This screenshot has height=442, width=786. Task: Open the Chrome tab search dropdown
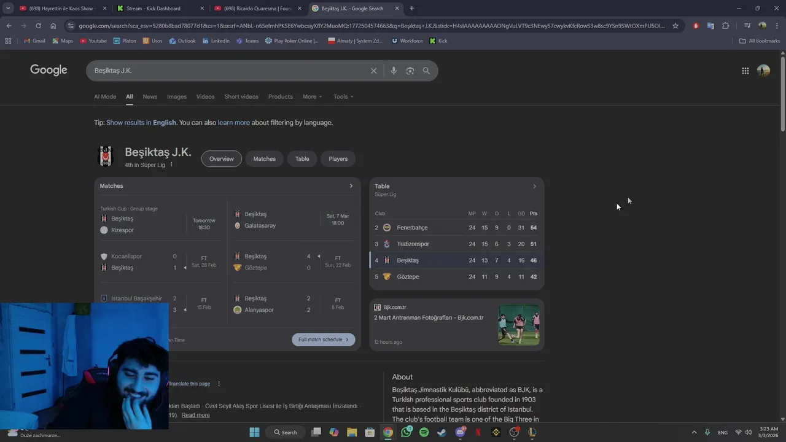[8, 8]
